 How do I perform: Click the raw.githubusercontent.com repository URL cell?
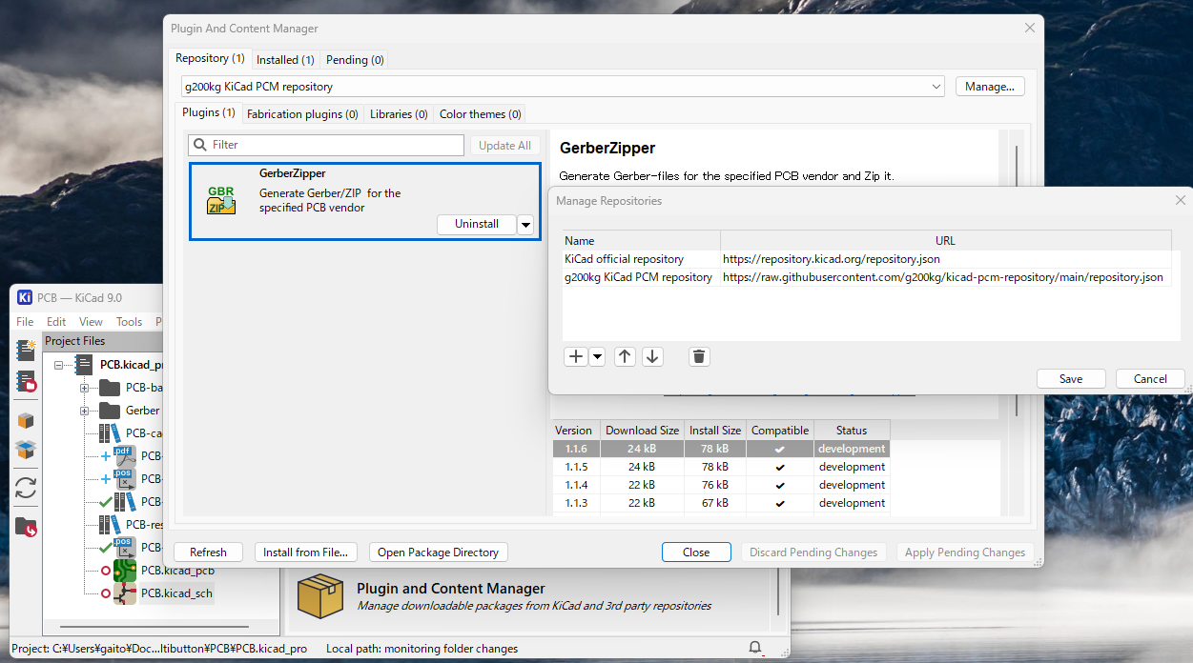[x=943, y=277]
